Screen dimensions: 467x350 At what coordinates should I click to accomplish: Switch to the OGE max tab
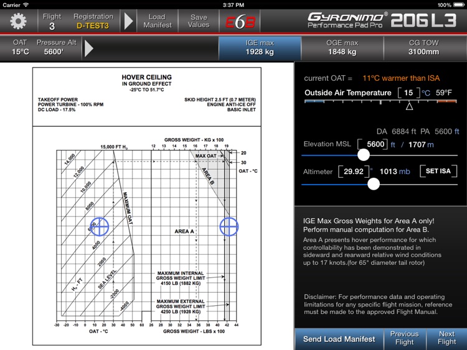click(342, 48)
